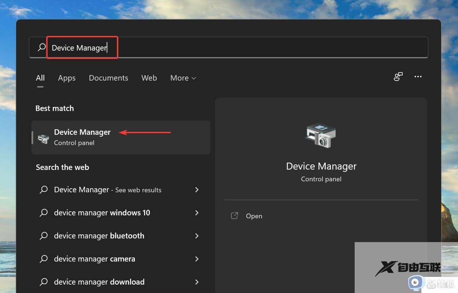458x293 pixels.
Task: Click the Best match Device Manager result entry
Action: [x=110, y=137]
